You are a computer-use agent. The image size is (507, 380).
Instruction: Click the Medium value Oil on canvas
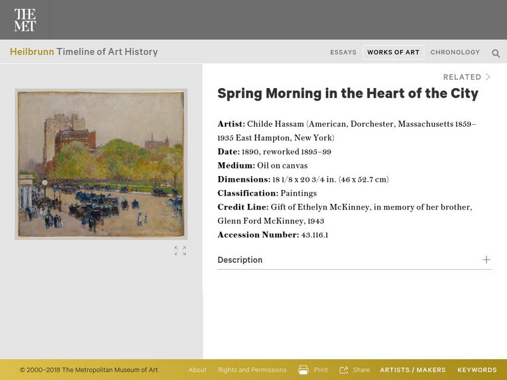[x=282, y=166]
